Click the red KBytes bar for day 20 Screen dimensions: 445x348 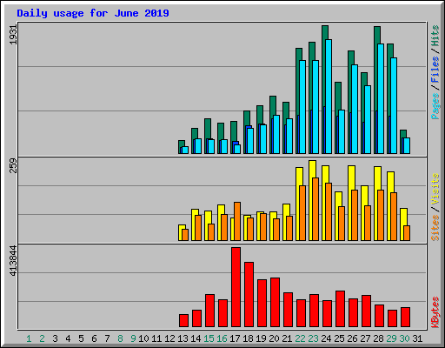275,303
